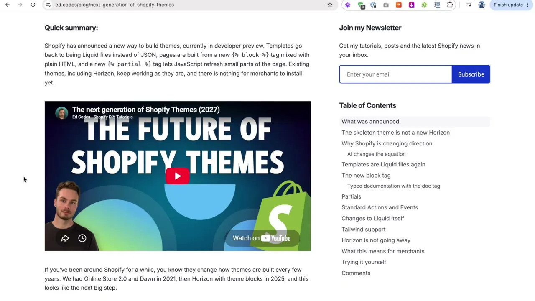Jump to What this means for merchants
Image resolution: width=535 pixels, height=301 pixels.
point(383,251)
